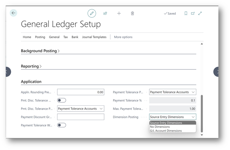
Task: Click the next record arrow on right edge
Action: pyautogui.click(x=216, y=72)
